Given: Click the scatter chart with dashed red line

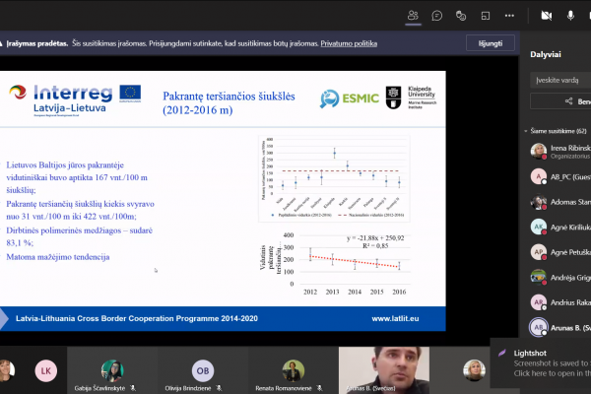Looking at the screenshot, I should (x=334, y=178).
